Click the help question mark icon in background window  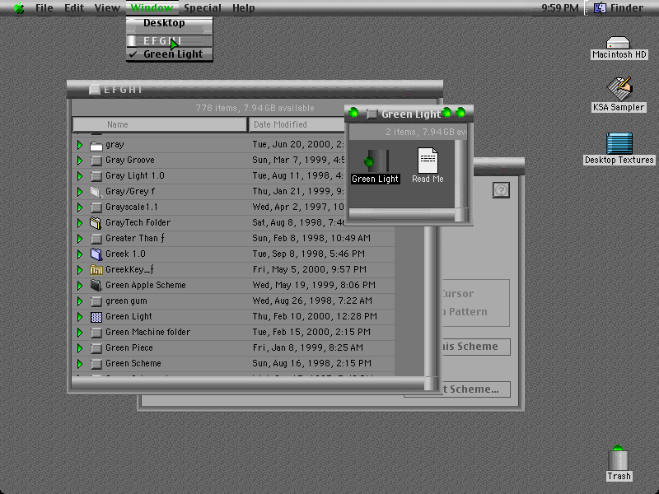click(501, 190)
